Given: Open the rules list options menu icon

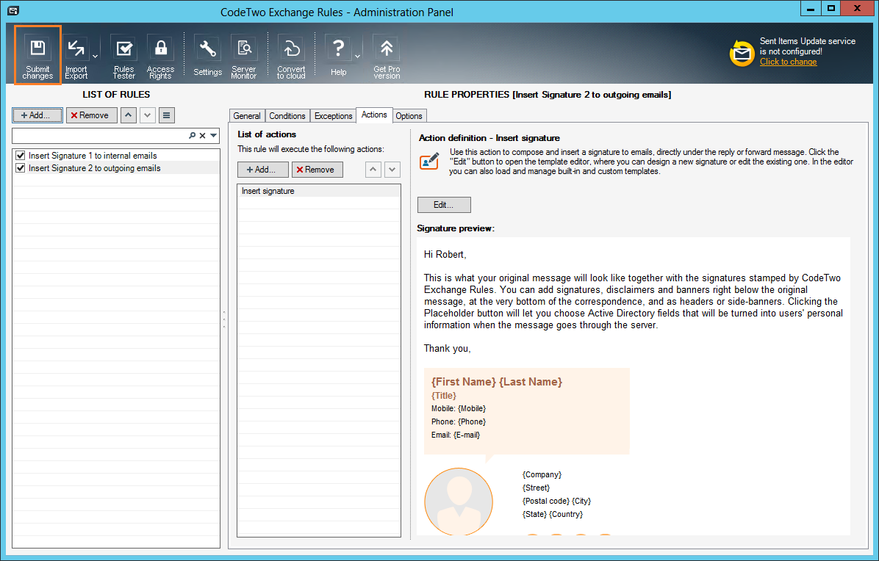Looking at the screenshot, I should point(167,115).
